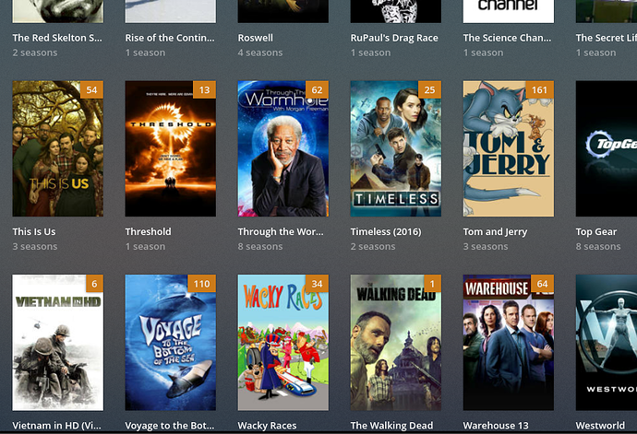The image size is (637, 434).
Task: Click the Timeless (2016) title text
Action: point(386,231)
